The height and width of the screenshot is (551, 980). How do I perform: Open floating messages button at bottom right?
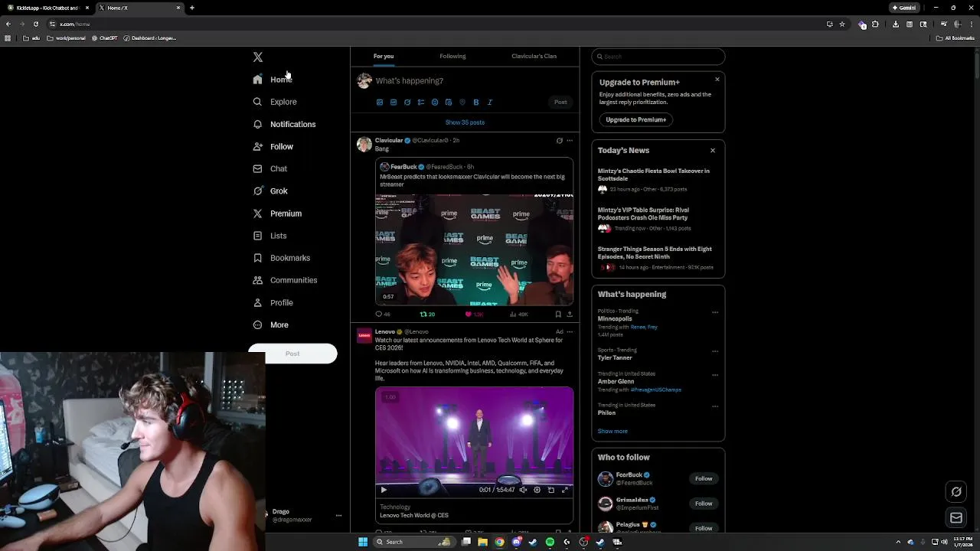[x=956, y=518]
